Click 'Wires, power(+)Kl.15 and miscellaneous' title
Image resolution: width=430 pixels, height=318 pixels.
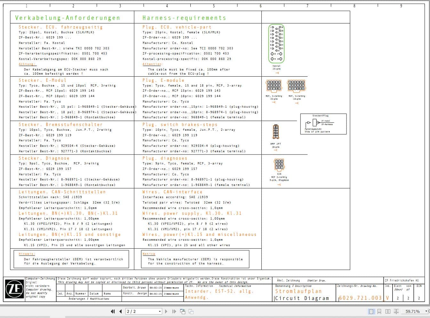[199, 235]
